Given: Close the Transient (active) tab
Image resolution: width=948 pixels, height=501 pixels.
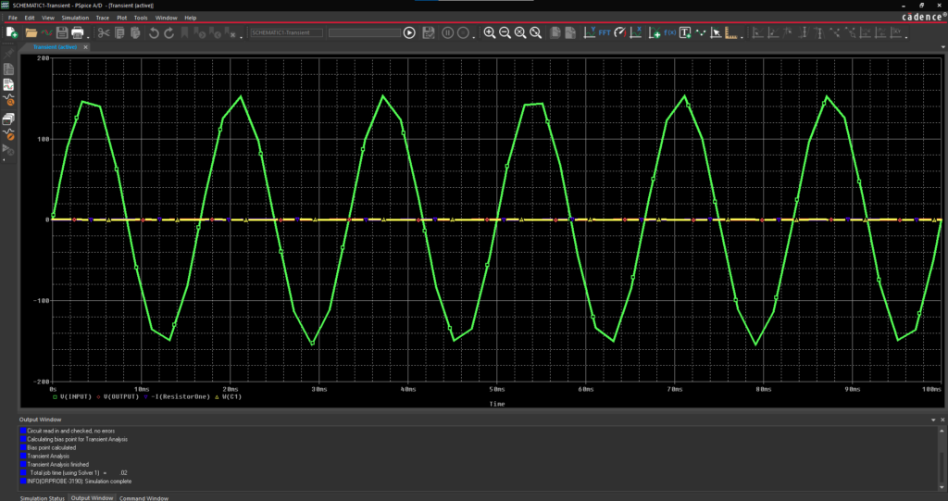Looking at the screenshot, I should pos(85,46).
